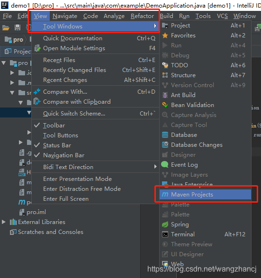Click the pro breadcrumb folder icon
Screen dimensions: 261x278
coord(8,39)
